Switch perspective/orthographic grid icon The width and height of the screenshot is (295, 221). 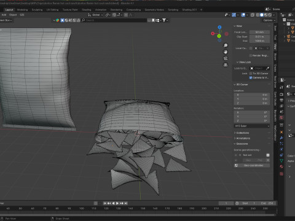click(x=226, y=65)
